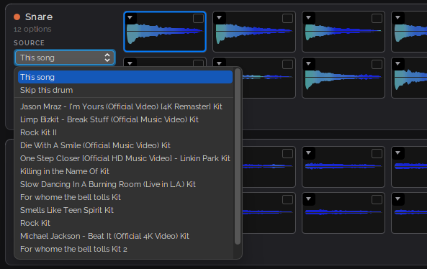Open triangle menu on fully visible card, lower section bottom row
This screenshot has height=269, width=427.
[x=308, y=199]
